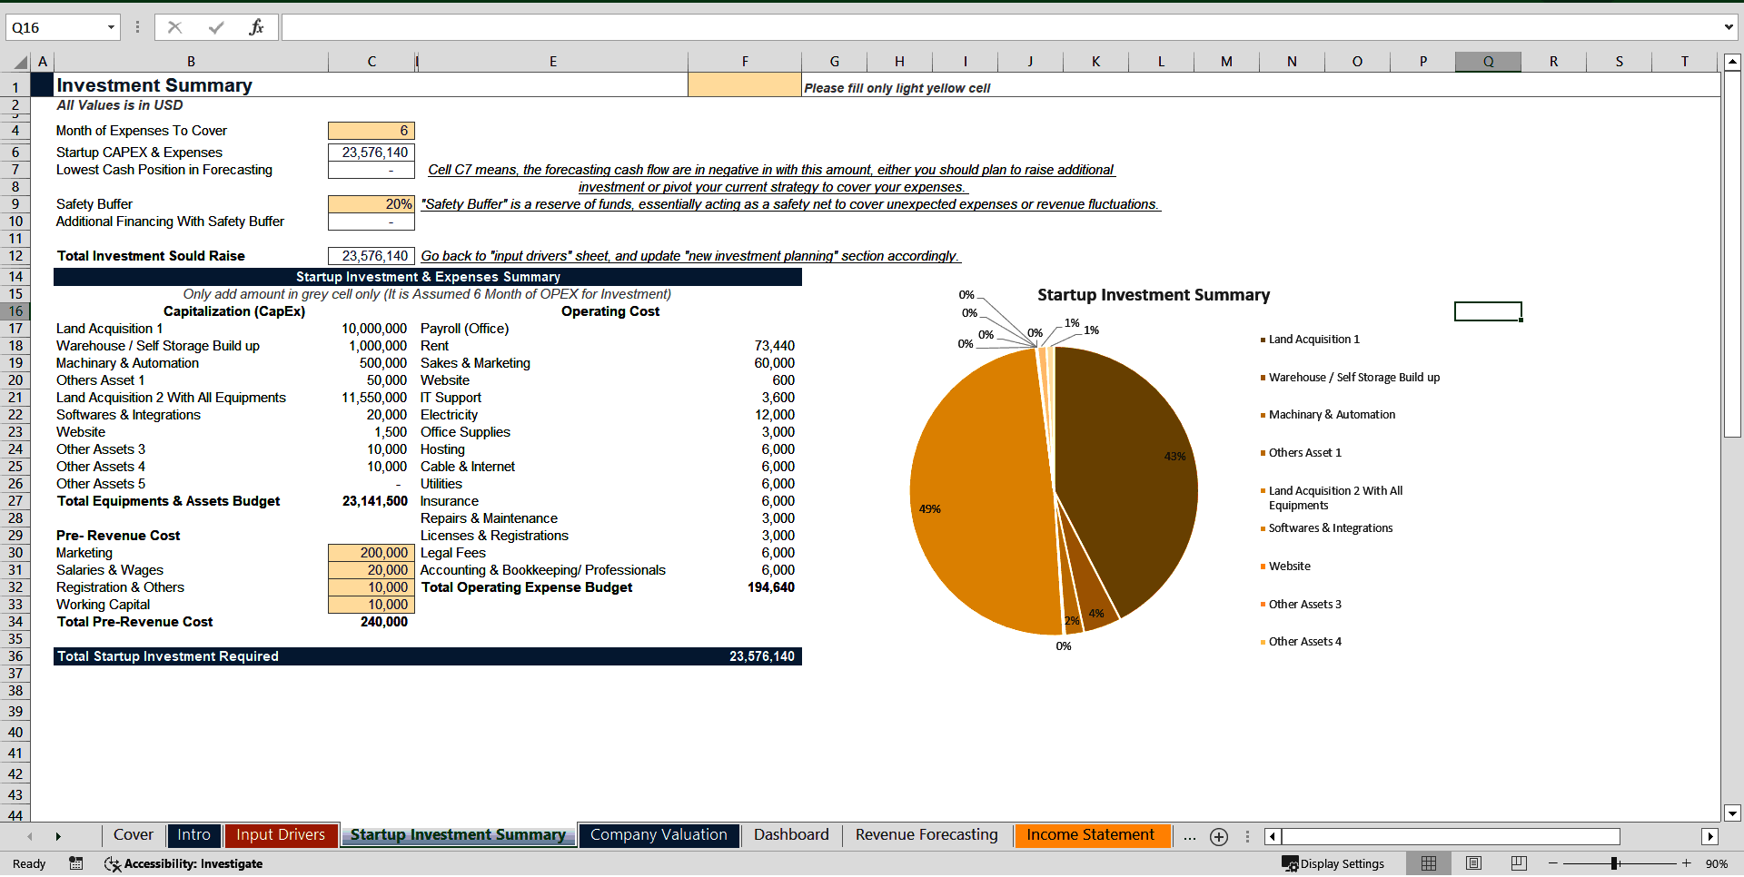Image resolution: width=1744 pixels, height=877 pixels.
Task: Click the 90% zoom level
Action: point(1716,863)
